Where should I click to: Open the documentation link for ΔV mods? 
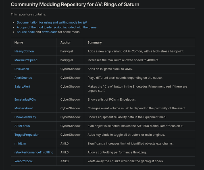point(52,22)
